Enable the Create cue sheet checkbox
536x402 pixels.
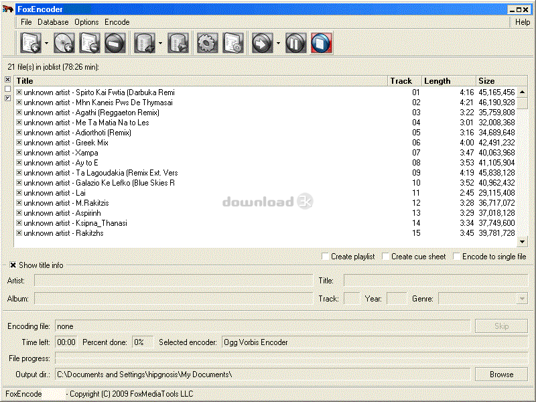tap(386, 257)
